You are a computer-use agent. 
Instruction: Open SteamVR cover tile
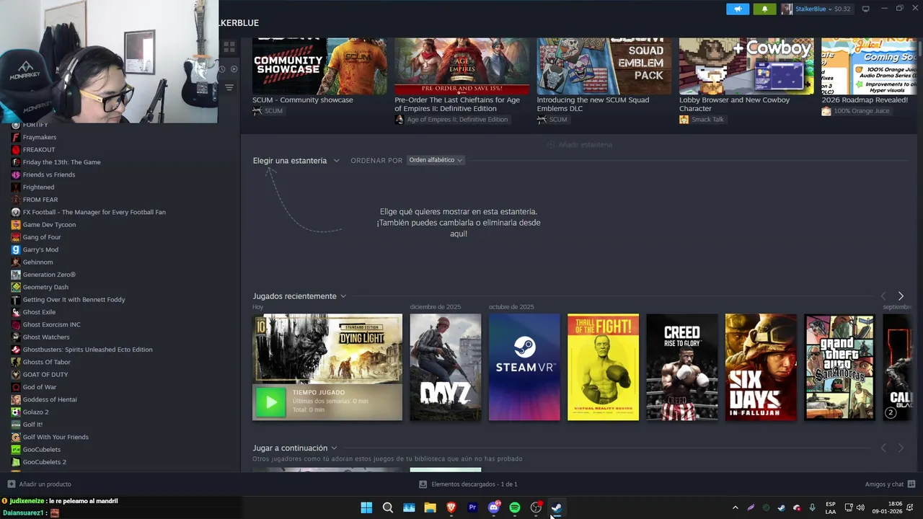(x=524, y=367)
